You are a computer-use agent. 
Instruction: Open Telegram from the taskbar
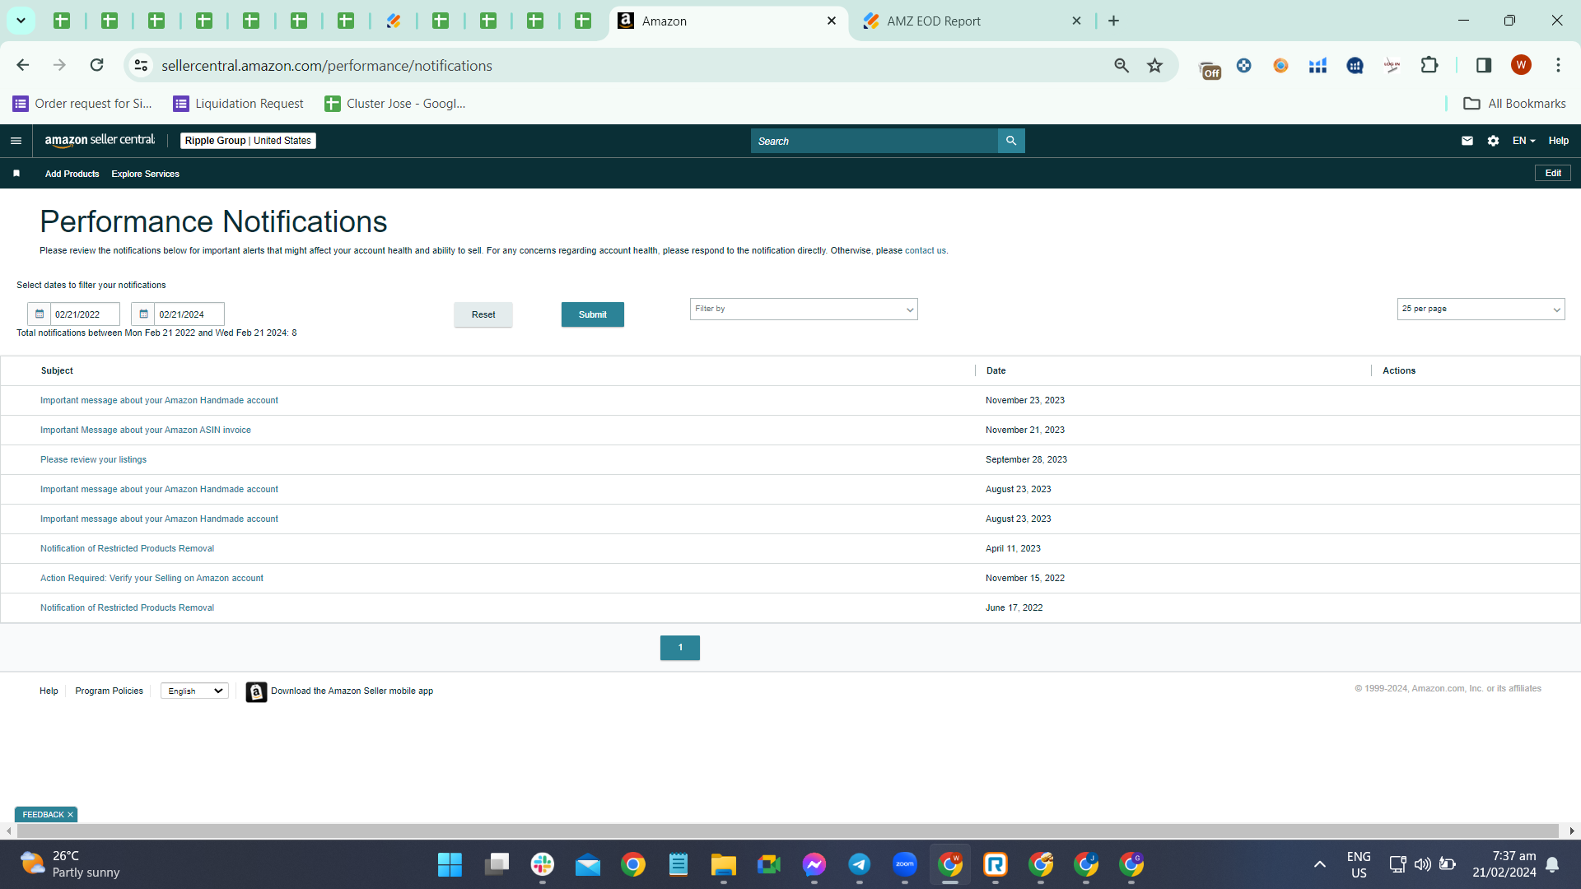click(x=860, y=864)
